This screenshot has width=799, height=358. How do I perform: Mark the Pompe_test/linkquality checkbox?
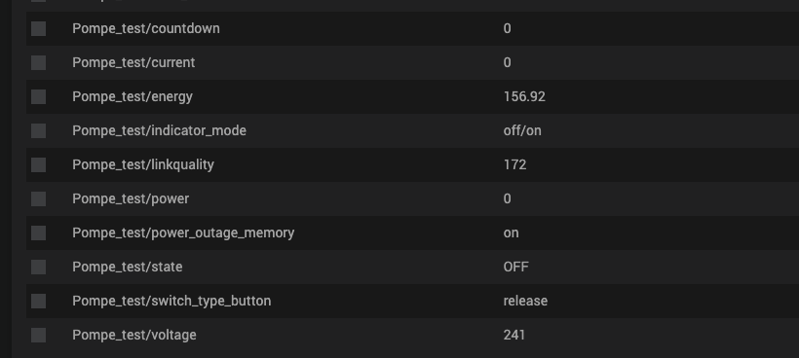pyautogui.click(x=38, y=164)
